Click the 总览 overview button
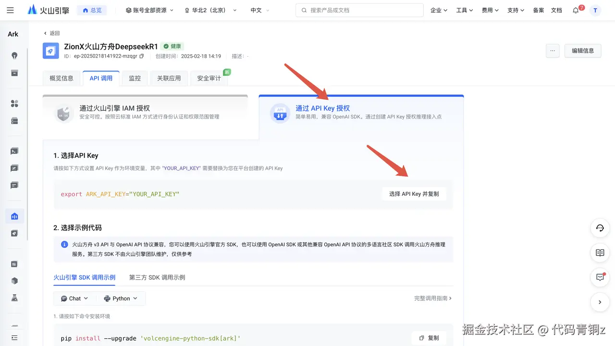Screen dimensions: 615x346 (92, 10)
